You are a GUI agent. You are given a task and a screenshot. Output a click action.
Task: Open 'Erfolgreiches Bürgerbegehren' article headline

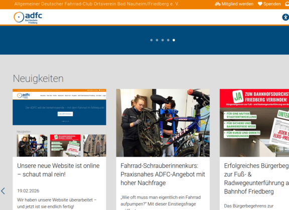click(x=256, y=179)
